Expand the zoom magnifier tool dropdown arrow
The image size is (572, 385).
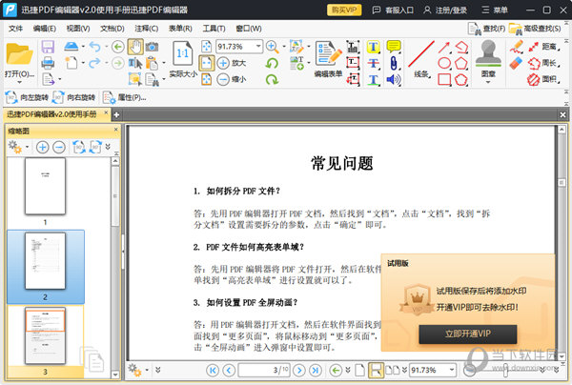(284, 47)
